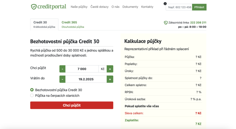Click the RPSN row label

point(129,92)
